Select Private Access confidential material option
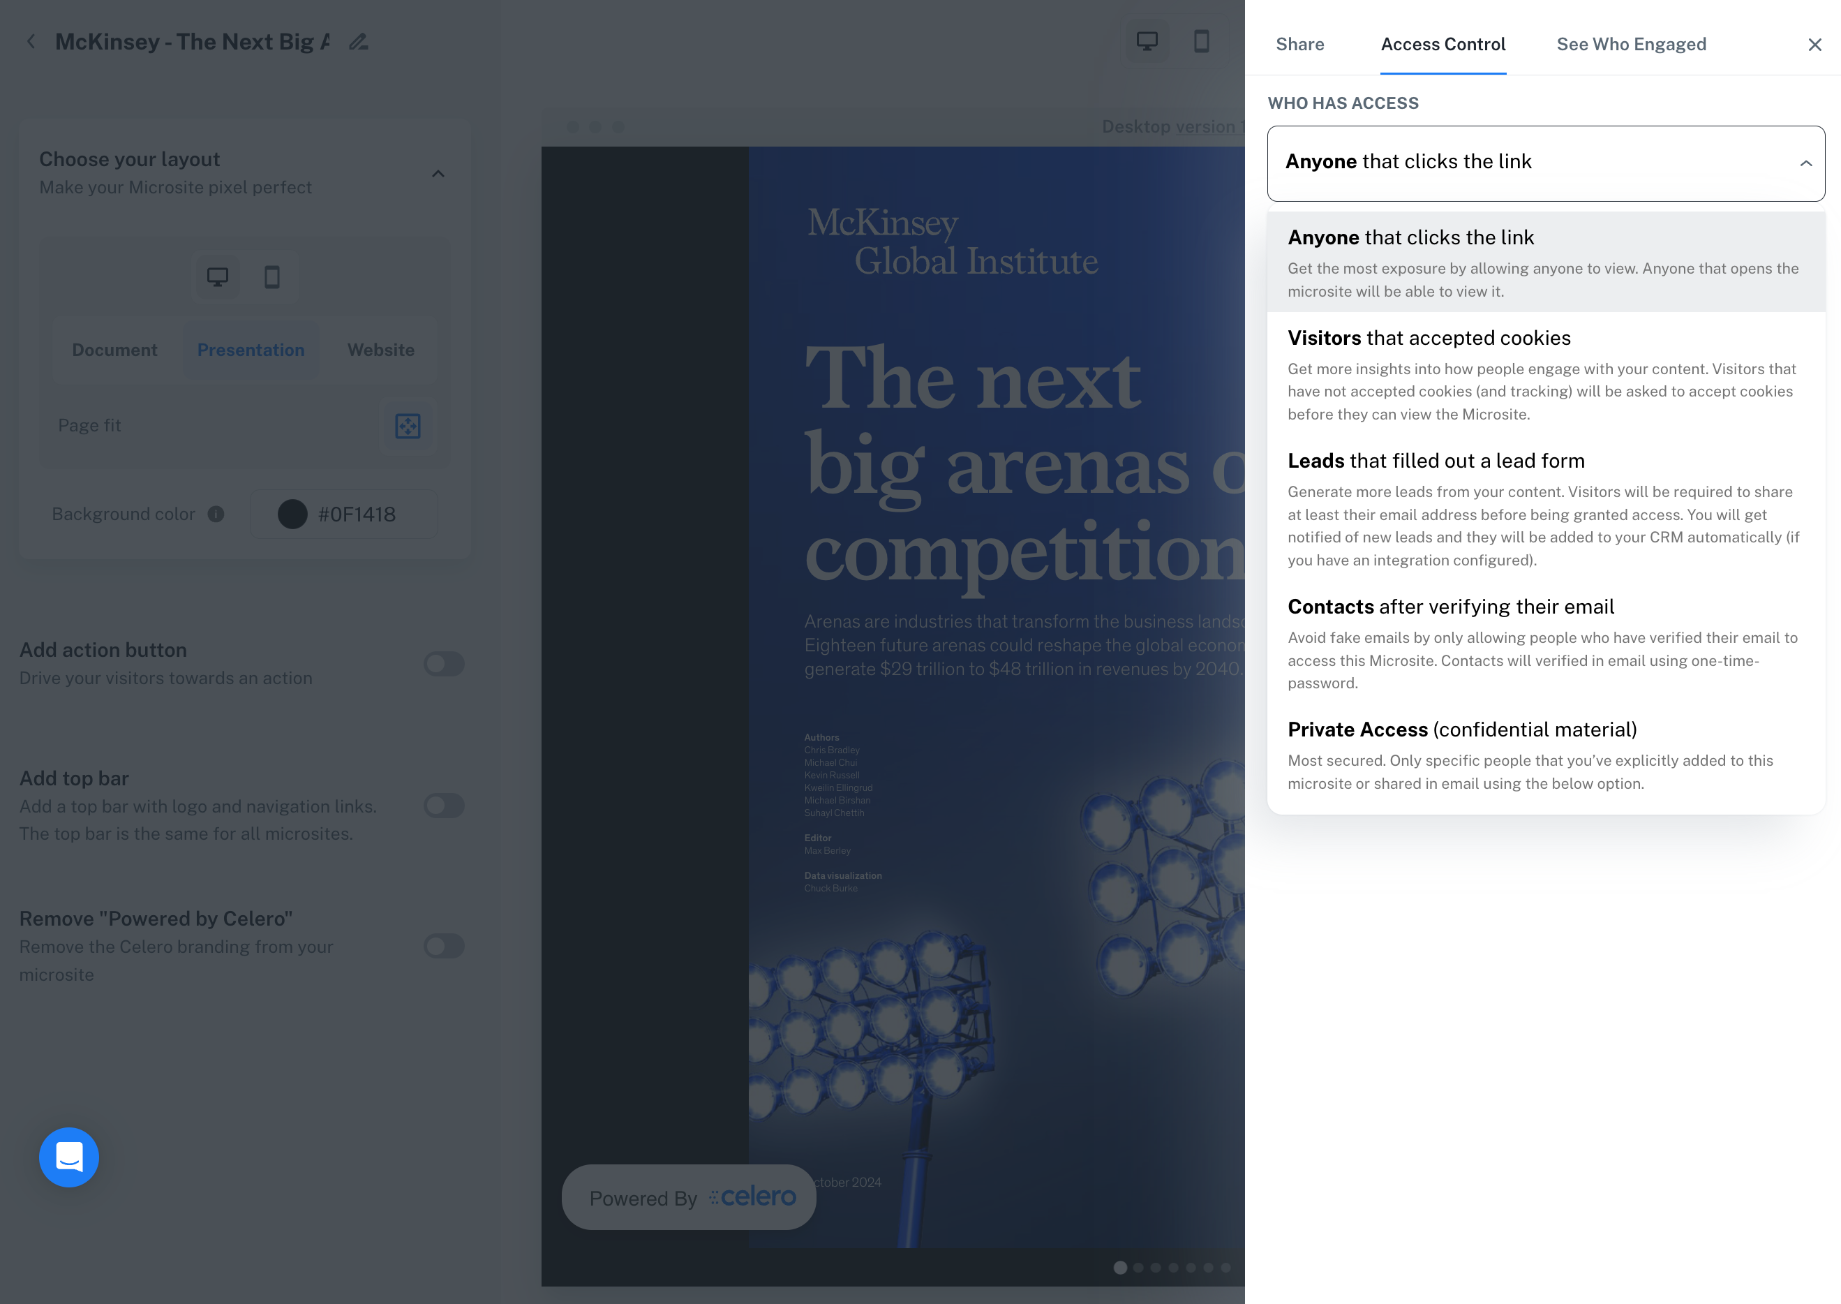 pos(1546,755)
